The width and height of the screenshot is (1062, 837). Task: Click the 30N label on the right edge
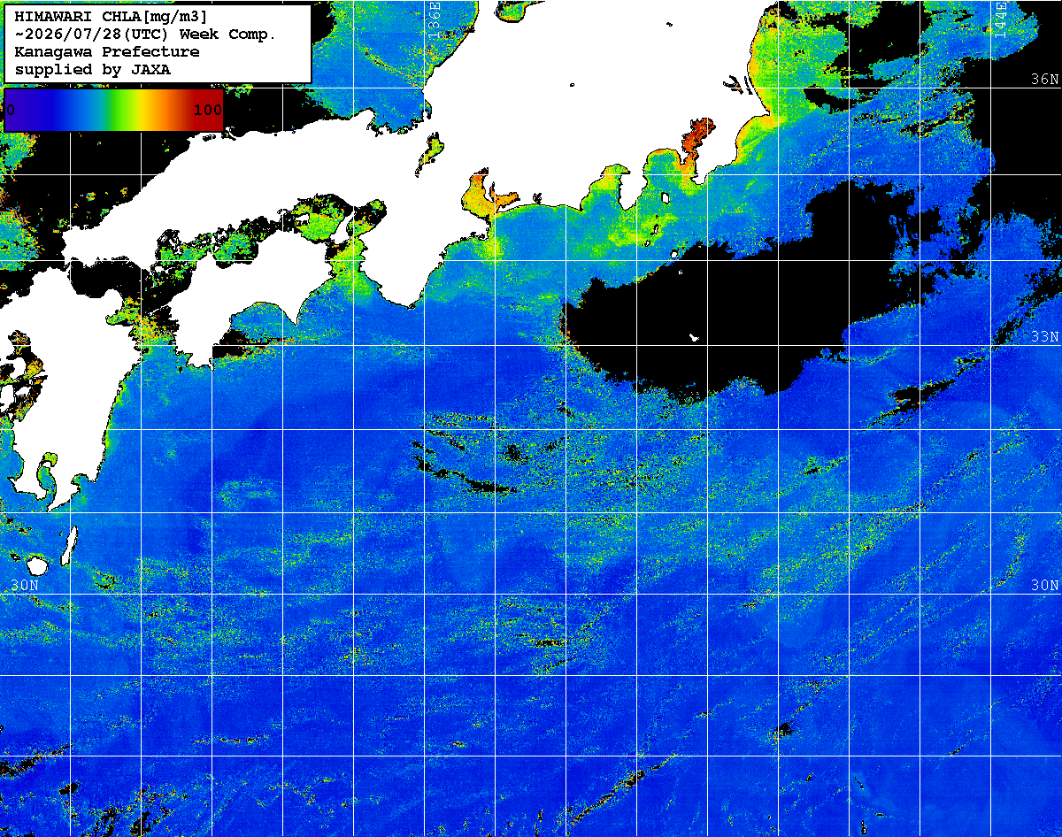(x=1044, y=586)
